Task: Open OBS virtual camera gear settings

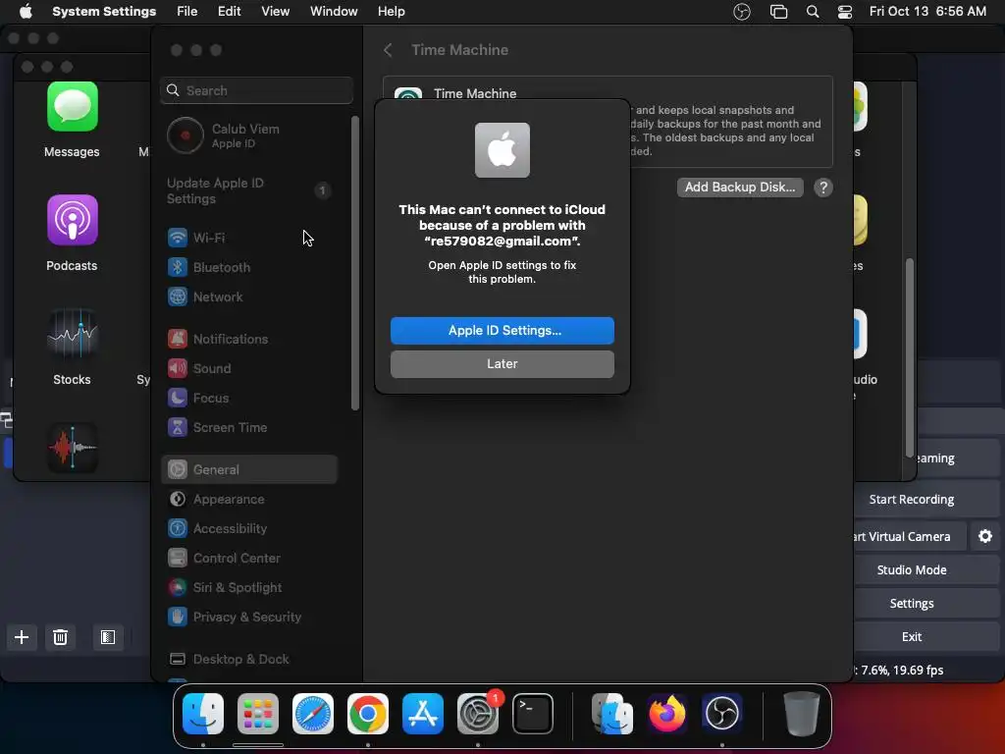Action: click(x=985, y=537)
